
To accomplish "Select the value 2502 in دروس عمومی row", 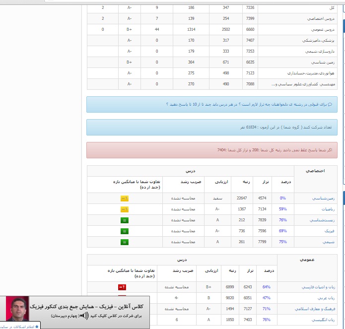I will tap(226, 29).
